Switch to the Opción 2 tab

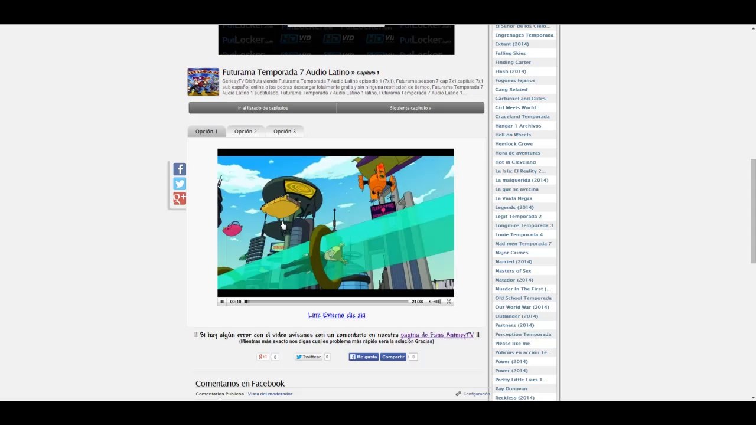click(245, 132)
